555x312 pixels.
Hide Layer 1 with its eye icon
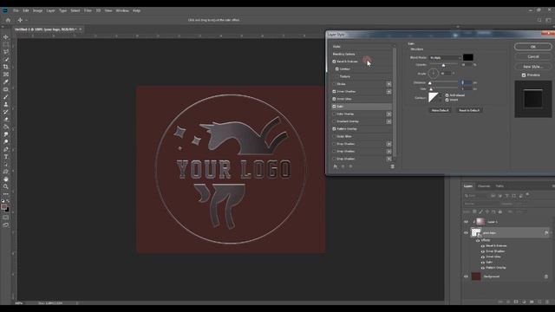(x=466, y=222)
